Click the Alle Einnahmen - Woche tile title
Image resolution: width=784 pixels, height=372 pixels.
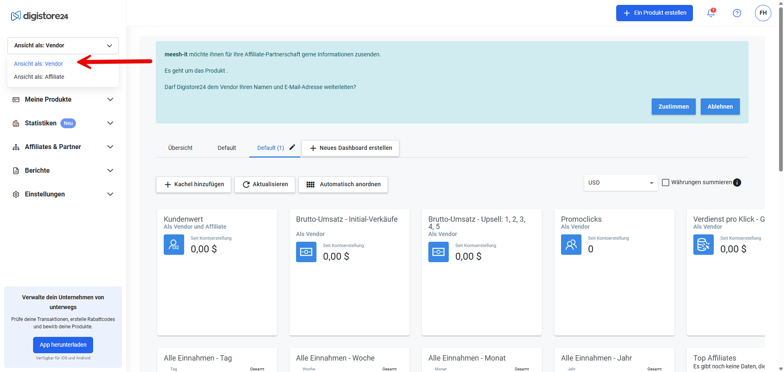click(335, 358)
